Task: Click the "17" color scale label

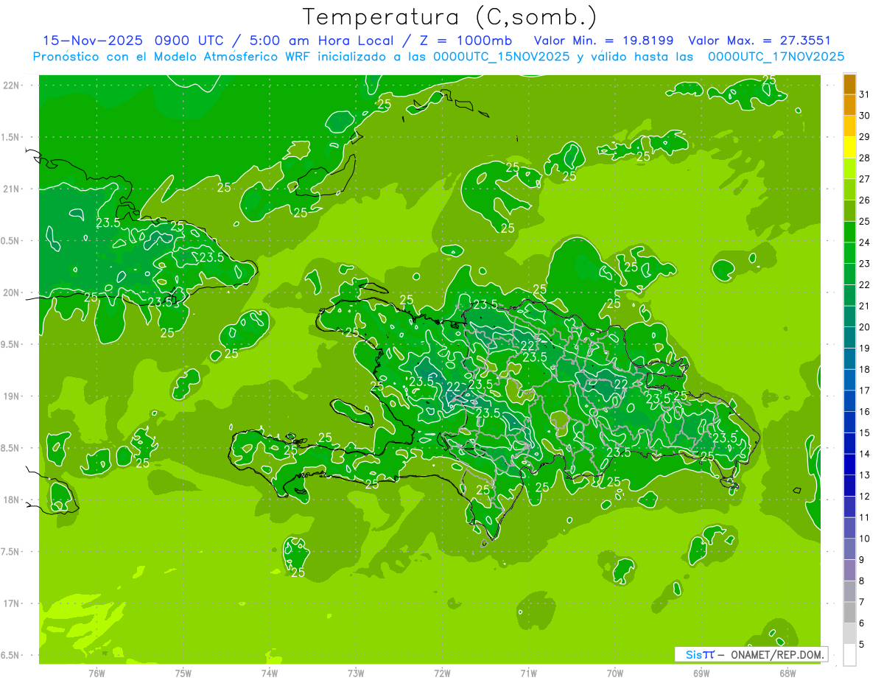Action: [x=865, y=390]
